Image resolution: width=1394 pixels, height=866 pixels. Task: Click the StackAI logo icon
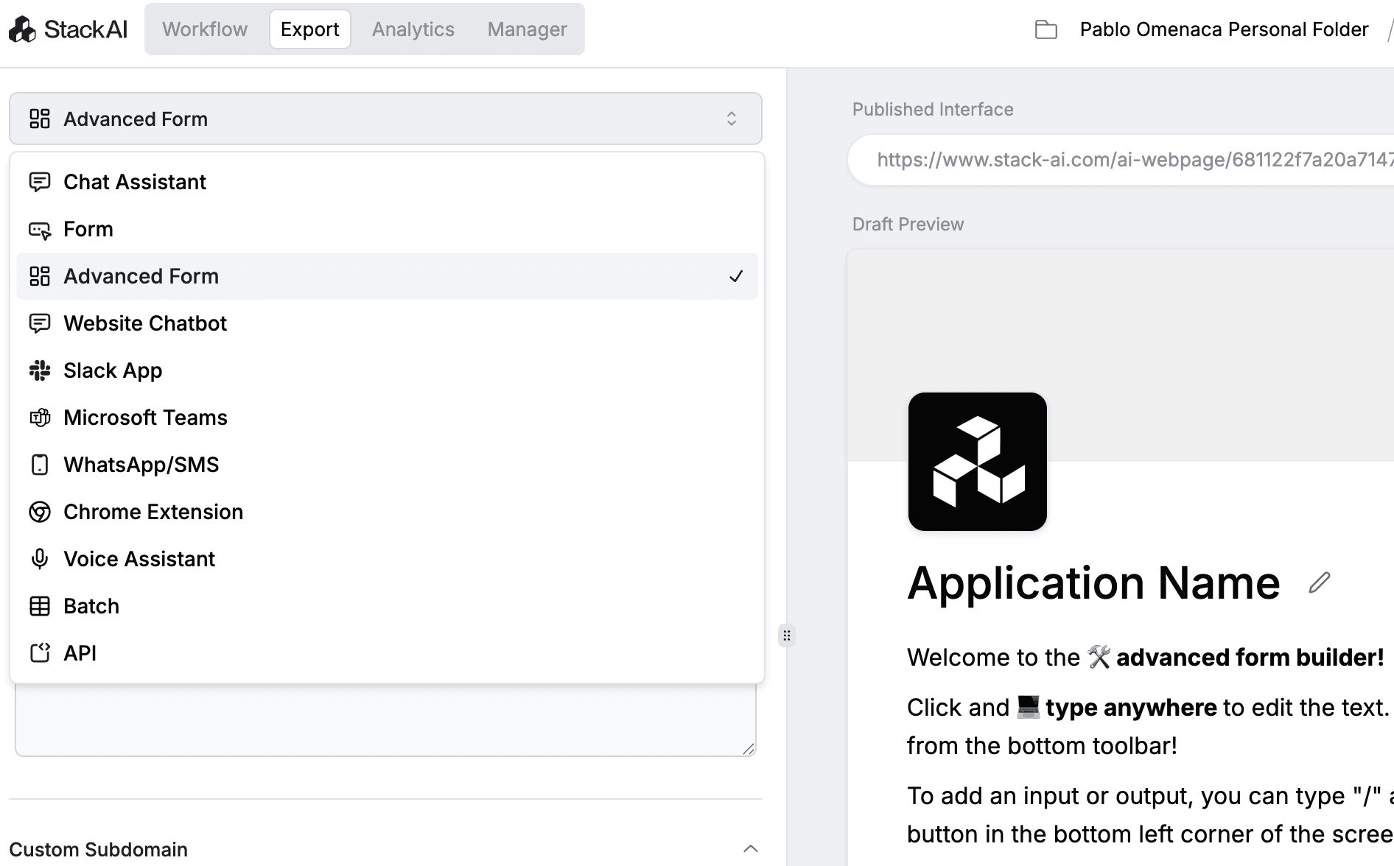22,29
